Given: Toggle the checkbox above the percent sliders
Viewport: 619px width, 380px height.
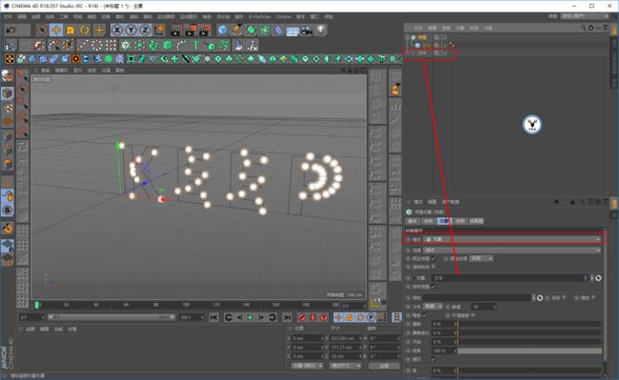Looking at the screenshot, I should coord(425,315).
